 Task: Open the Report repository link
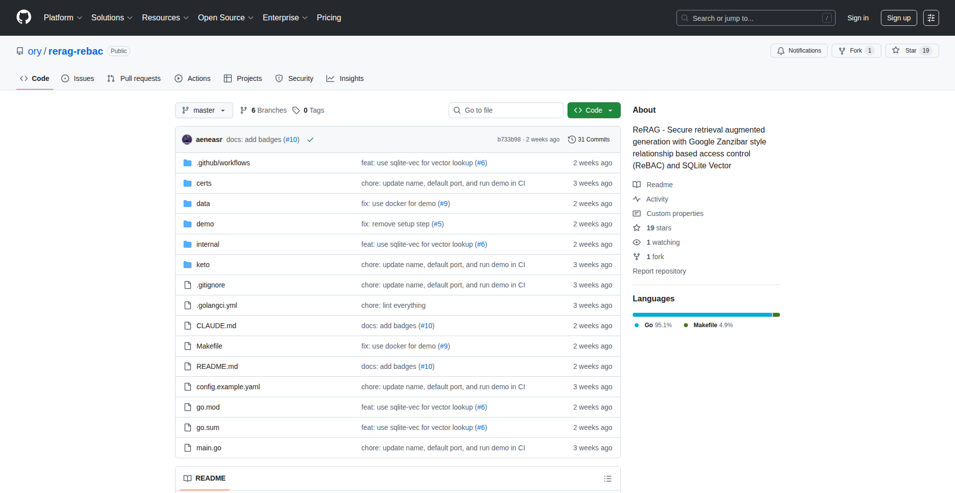(x=659, y=271)
